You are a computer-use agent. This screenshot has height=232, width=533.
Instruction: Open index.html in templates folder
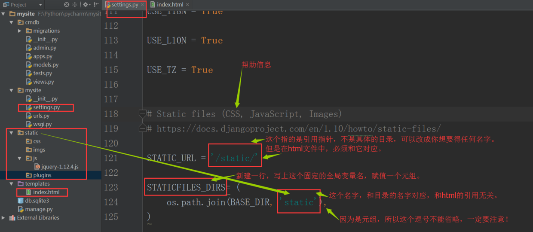point(43,192)
